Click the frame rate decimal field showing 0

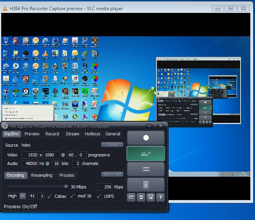pyautogui.click(x=82, y=155)
